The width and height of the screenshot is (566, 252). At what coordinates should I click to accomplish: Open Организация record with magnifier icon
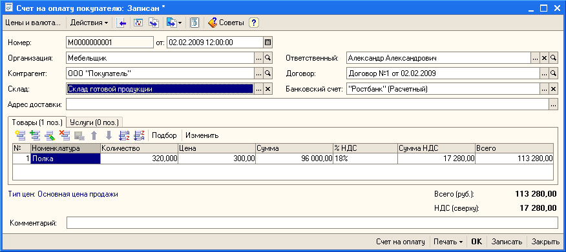(x=267, y=57)
